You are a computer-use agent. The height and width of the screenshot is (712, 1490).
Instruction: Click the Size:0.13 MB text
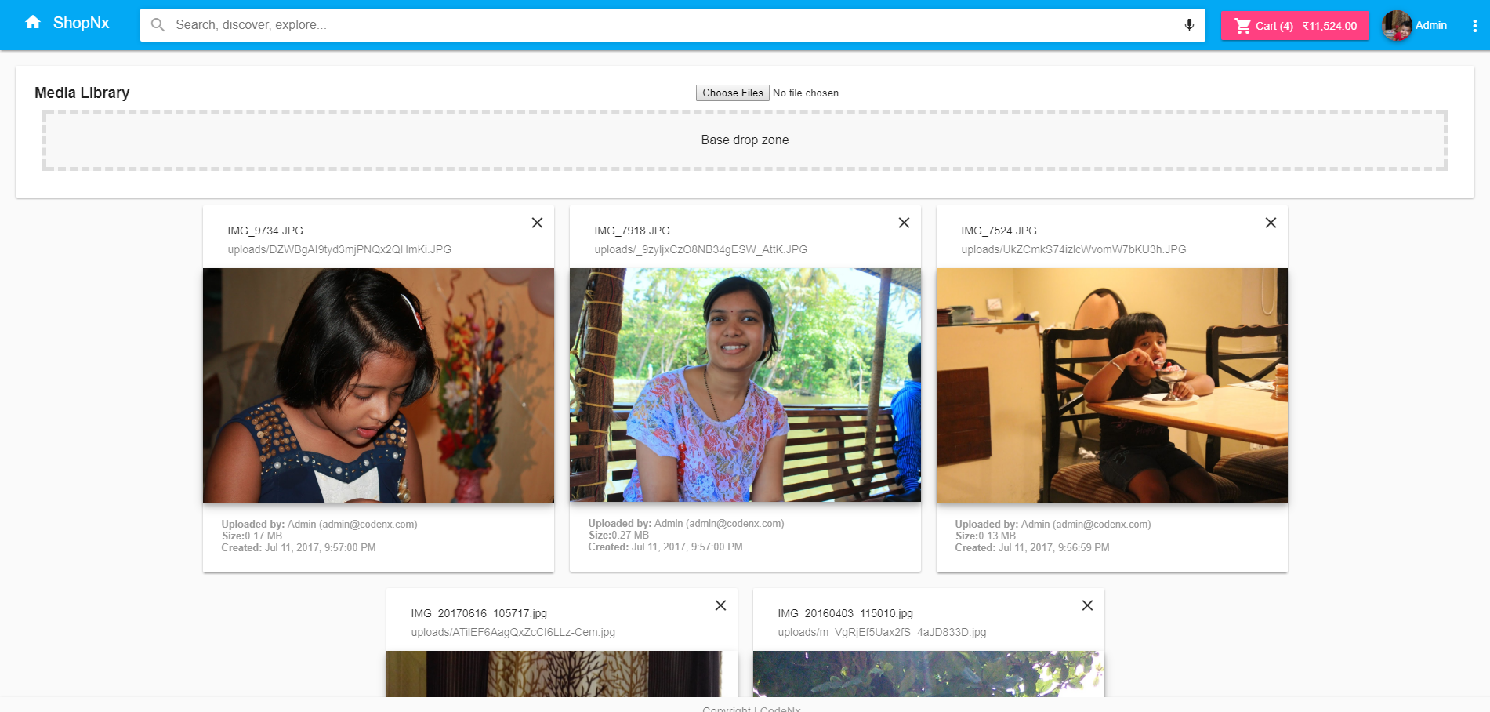point(985,536)
